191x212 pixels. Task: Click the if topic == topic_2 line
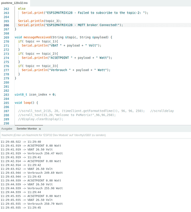[38, 54]
